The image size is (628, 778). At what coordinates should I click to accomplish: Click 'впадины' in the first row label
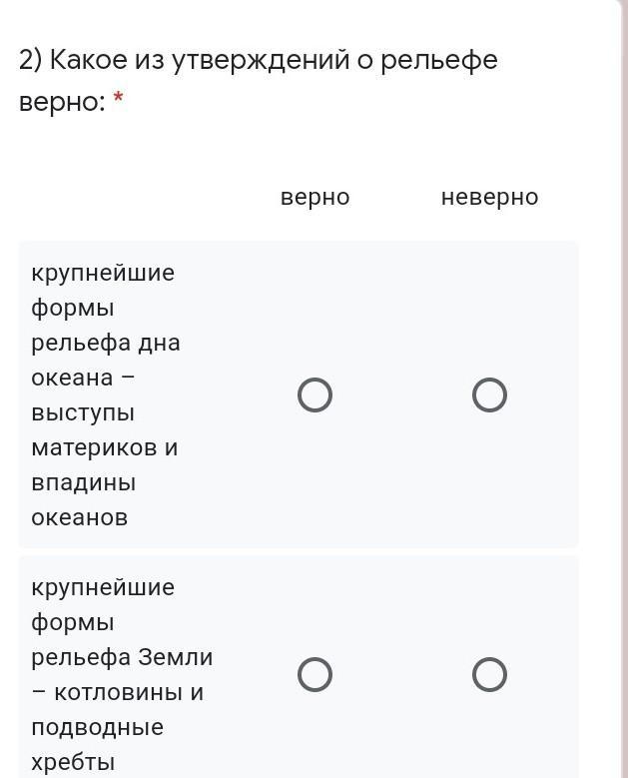83,482
